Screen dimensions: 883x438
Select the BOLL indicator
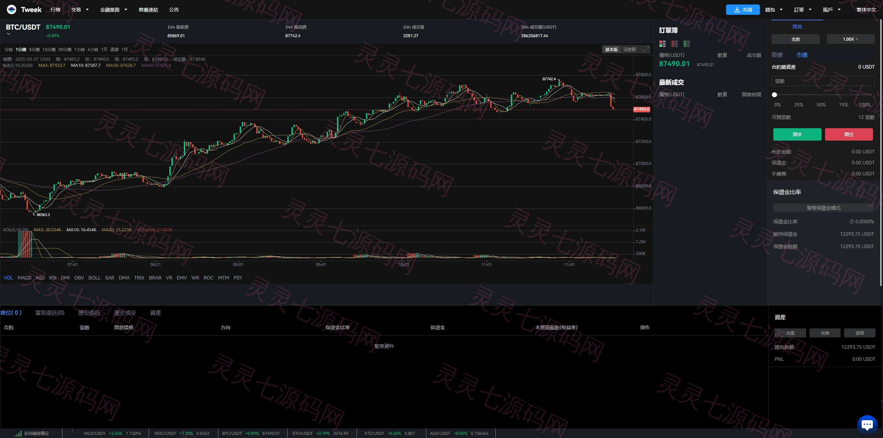(95, 278)
